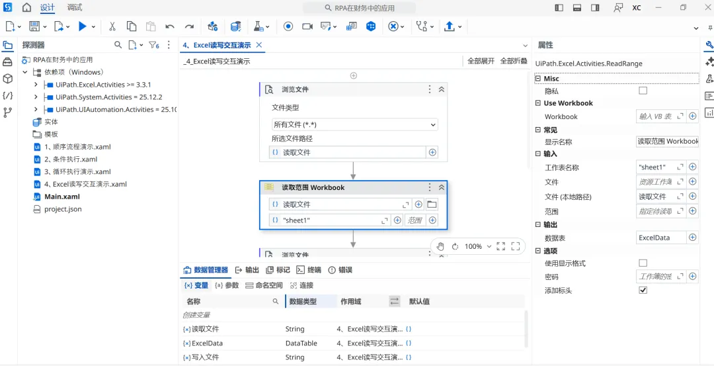Image resolution: width=714 pixels, height=366 pixels.
Task: Cut selection with the scissors icon
Action: [x=112, y=26]
